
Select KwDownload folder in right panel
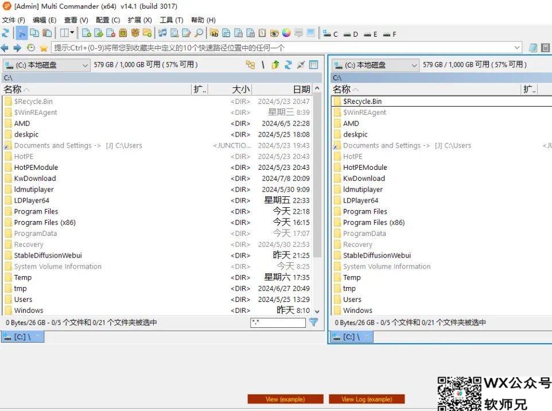pos(442,178)
